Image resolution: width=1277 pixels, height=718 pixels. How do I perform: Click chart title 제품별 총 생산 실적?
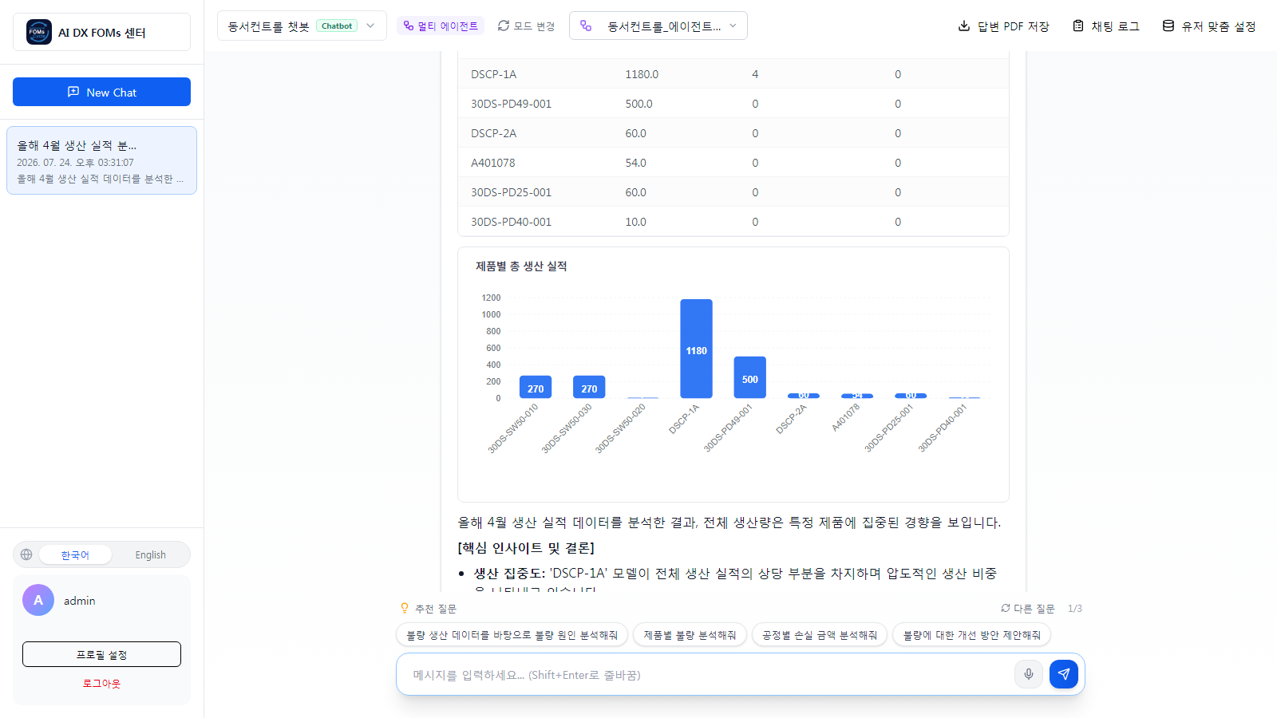(x=521, y=266)
